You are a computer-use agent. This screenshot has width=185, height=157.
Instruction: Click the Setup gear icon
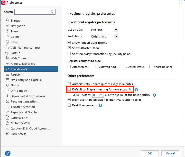click(x=7, y=42)
